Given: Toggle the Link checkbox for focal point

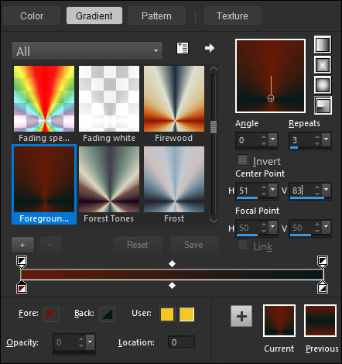Looking at the screenshot, I should tap(242, 246).
